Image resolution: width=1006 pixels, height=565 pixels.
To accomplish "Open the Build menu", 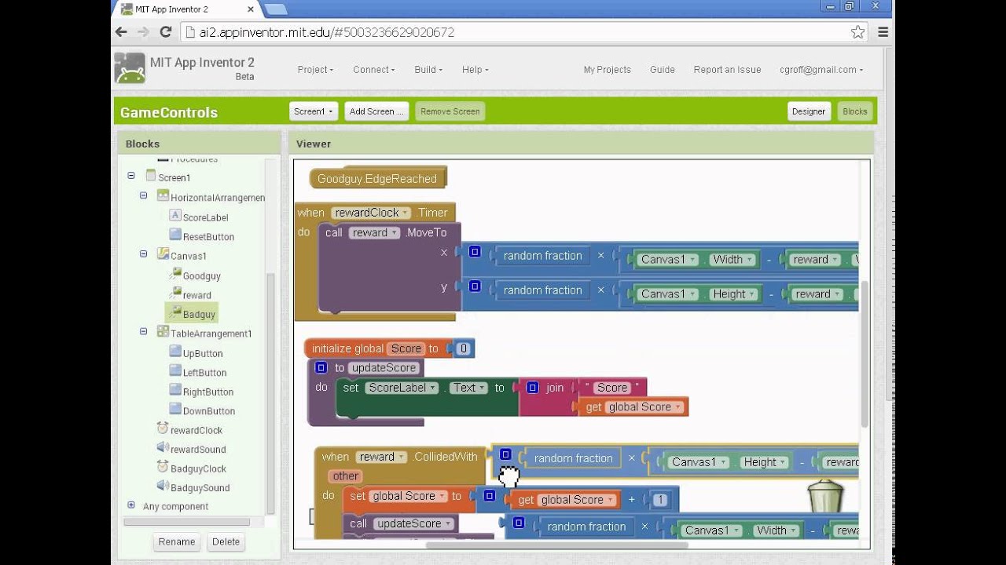I will coord(428,70).
